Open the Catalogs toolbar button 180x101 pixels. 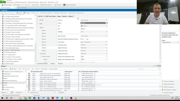pos(58,5)
